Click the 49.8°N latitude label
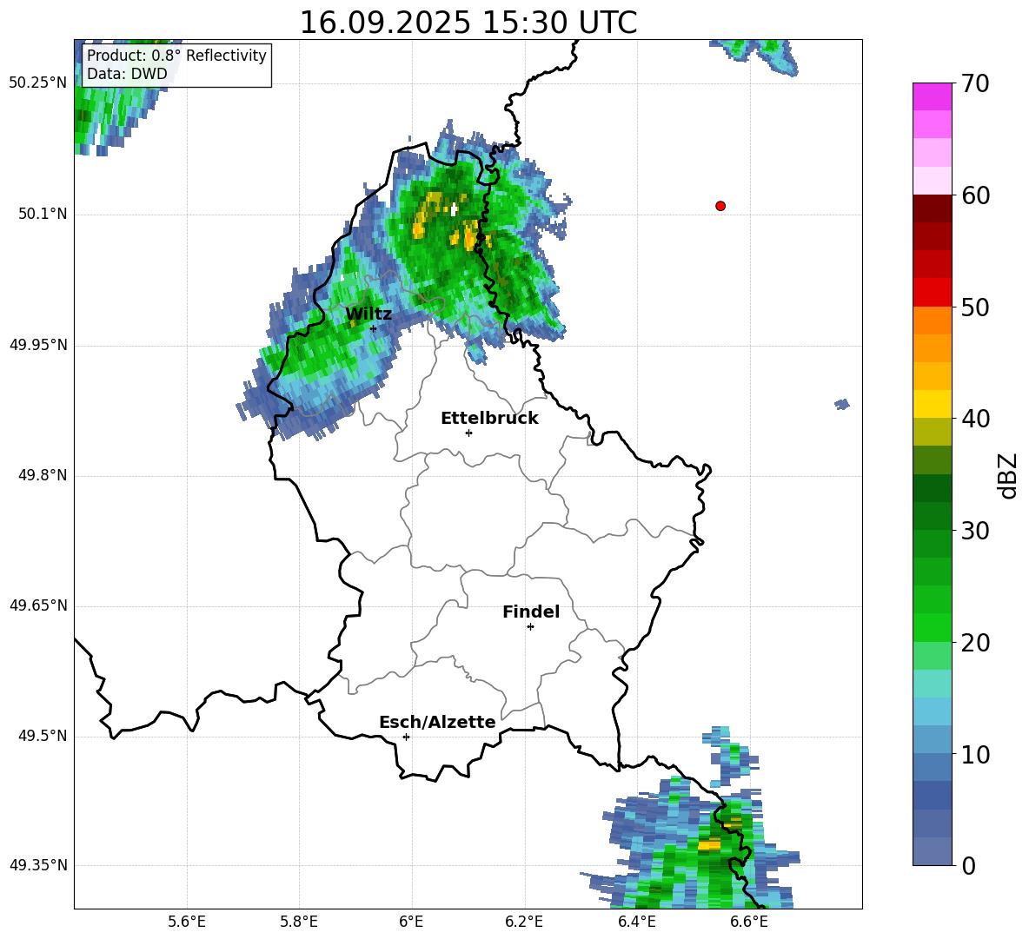The height and width of the screenshot is (939, 1029). click(x=42, y=475)
